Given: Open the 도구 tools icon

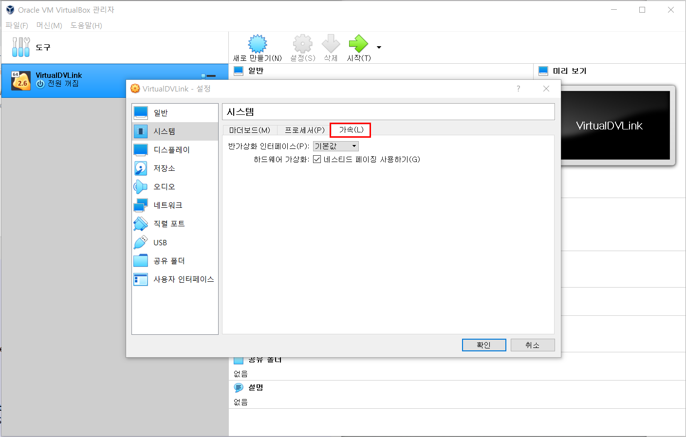Looking at the screenshot, I should (21, 47).
